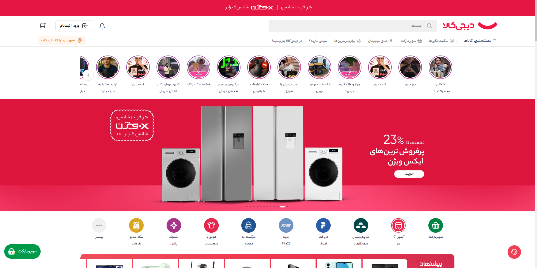Open the notifications bell icon
This screenshot has height=268, width=537.
[102, 26]
